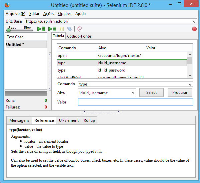
Task: Minimize the Selenium IDE window
Action: coord(170,4)
